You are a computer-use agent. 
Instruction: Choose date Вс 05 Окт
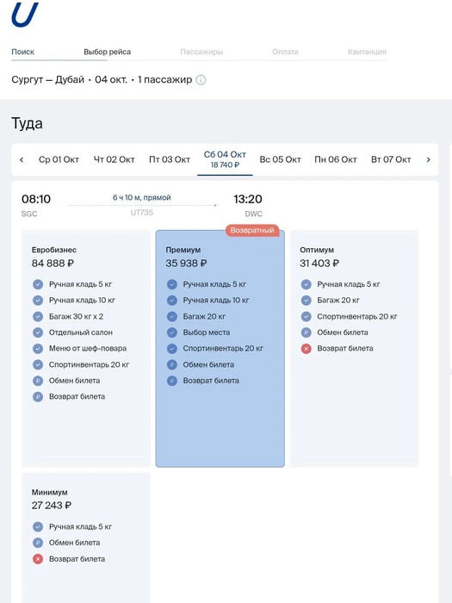[x=280, y=159]
